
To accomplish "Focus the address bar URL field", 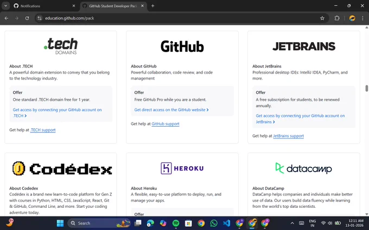I will 181,18.
